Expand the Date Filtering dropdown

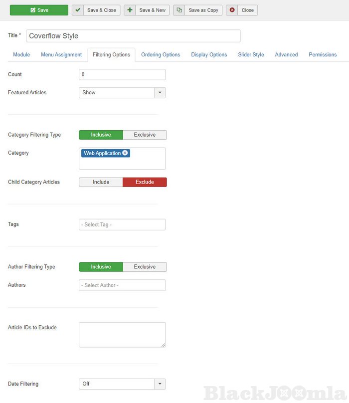coord(160,384)
